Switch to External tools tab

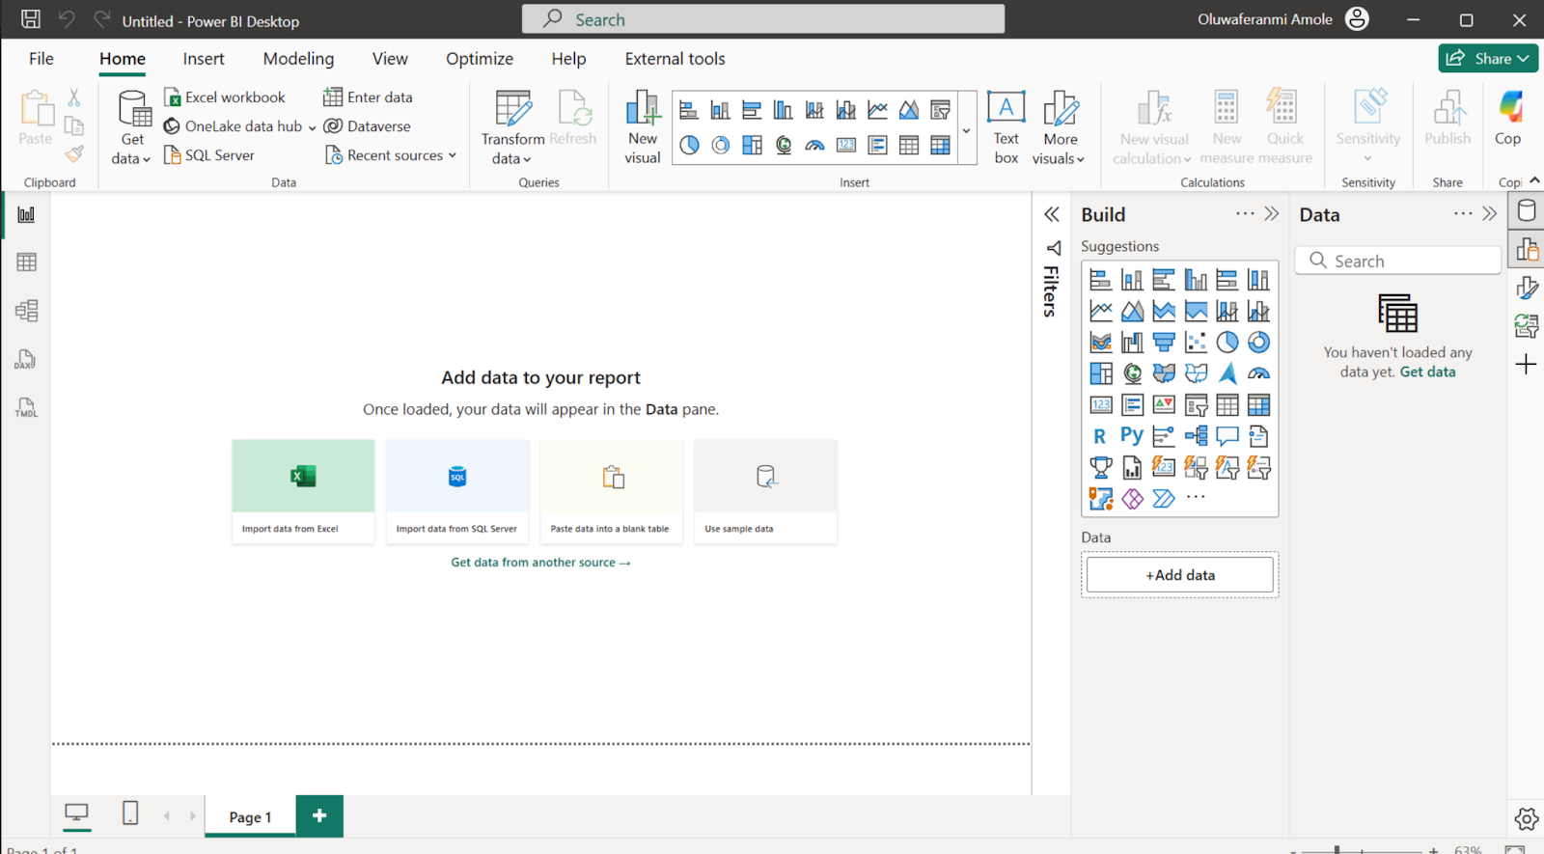tap(675, 59)
